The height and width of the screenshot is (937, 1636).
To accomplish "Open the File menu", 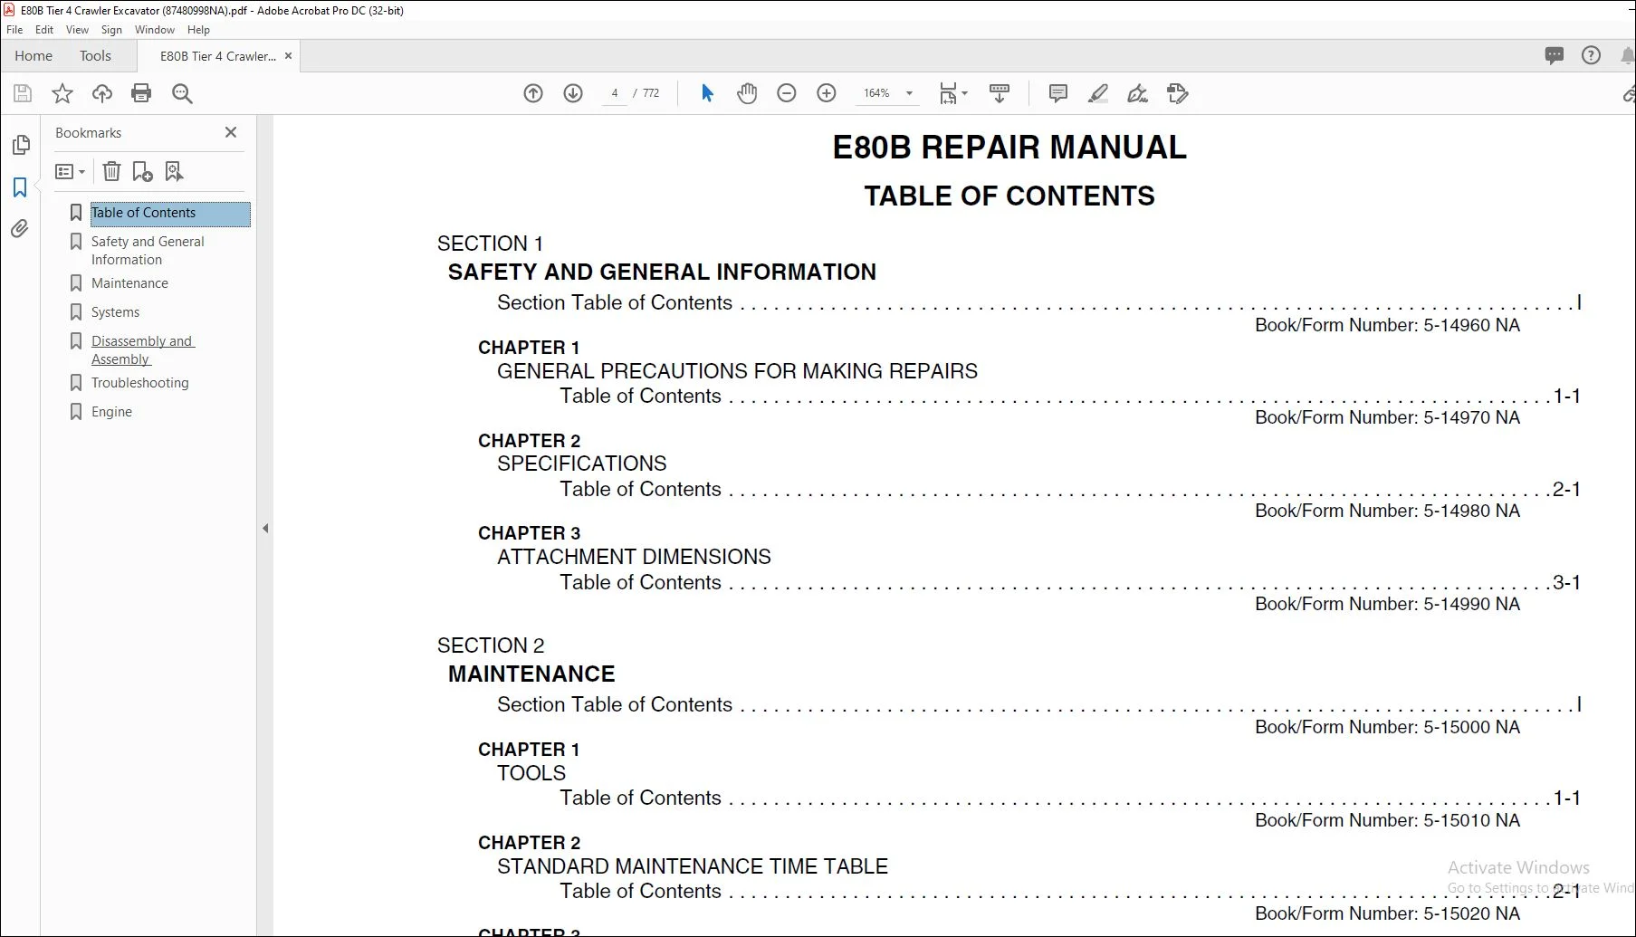I will 14,30.
